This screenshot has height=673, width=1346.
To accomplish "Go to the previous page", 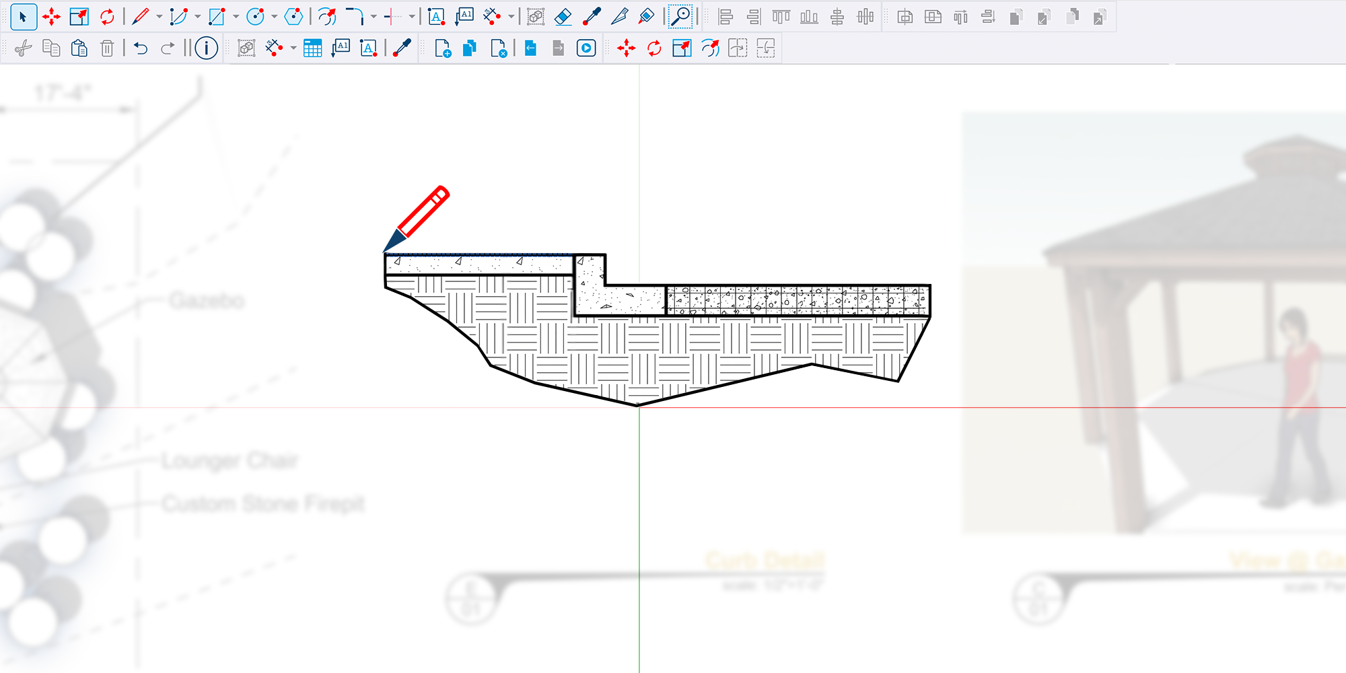I will pos(531,48).
